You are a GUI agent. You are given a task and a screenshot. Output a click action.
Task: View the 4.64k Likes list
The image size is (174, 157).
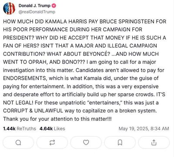click(x=52, y=129)
